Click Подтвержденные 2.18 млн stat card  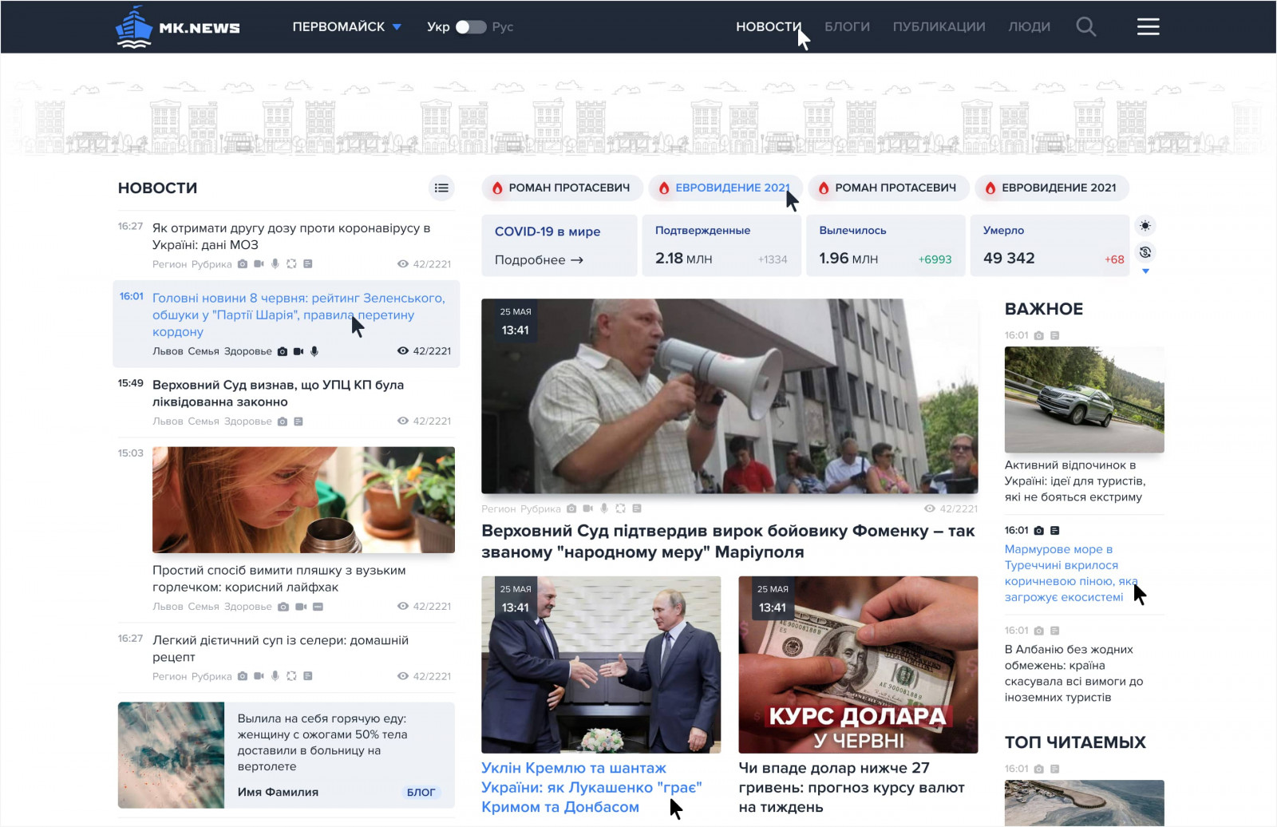pyautogui.click(x=722, y=245)
